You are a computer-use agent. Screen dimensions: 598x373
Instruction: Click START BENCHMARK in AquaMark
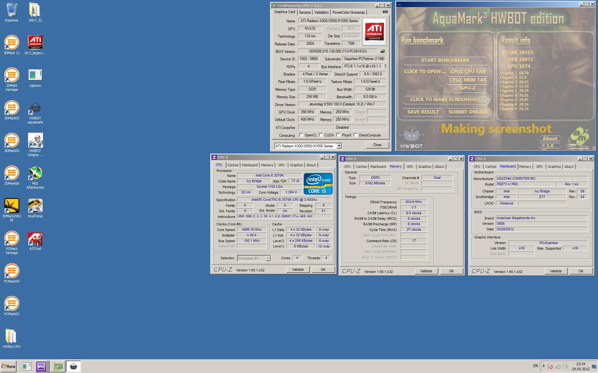(445, 60)
